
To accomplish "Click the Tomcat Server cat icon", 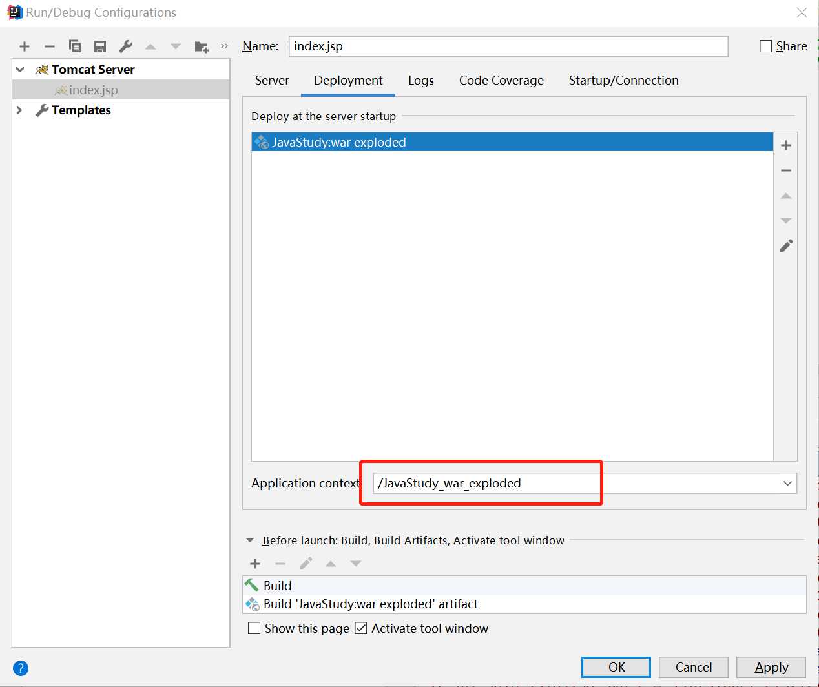I will [42, 69].
